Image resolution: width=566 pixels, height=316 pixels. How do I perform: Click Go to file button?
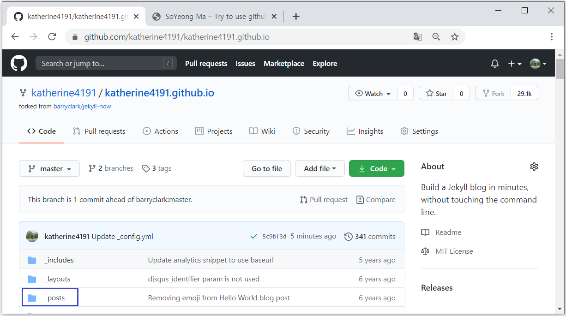pos(267,168)
